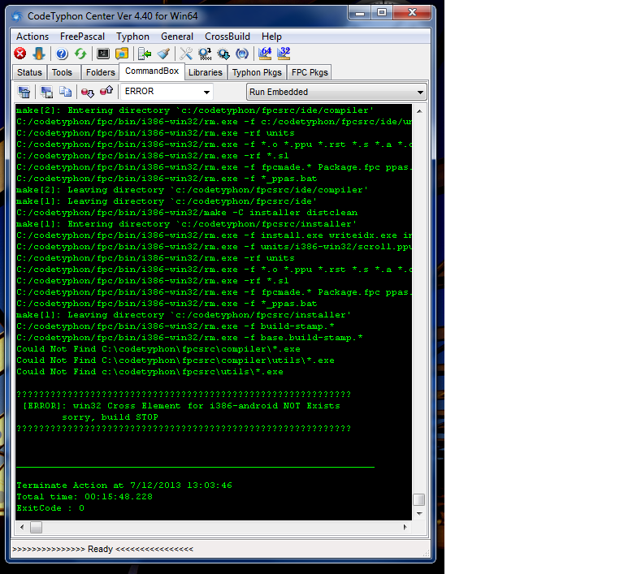Click the wrench and screwdriver tools icon
Viewport: 624px width, 574px height.
tap(186, 54)
